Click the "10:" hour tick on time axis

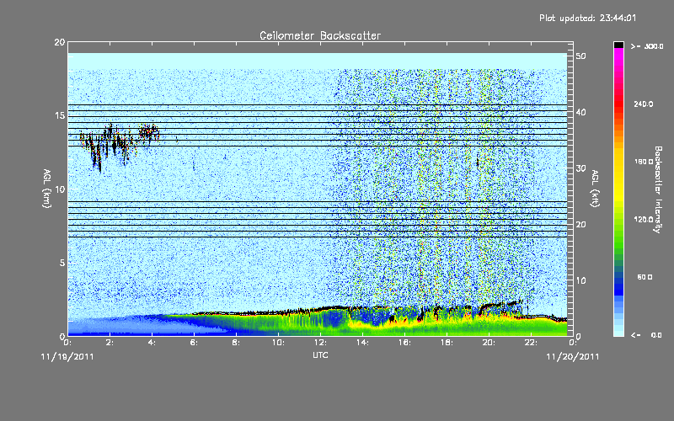pos(278,343)
